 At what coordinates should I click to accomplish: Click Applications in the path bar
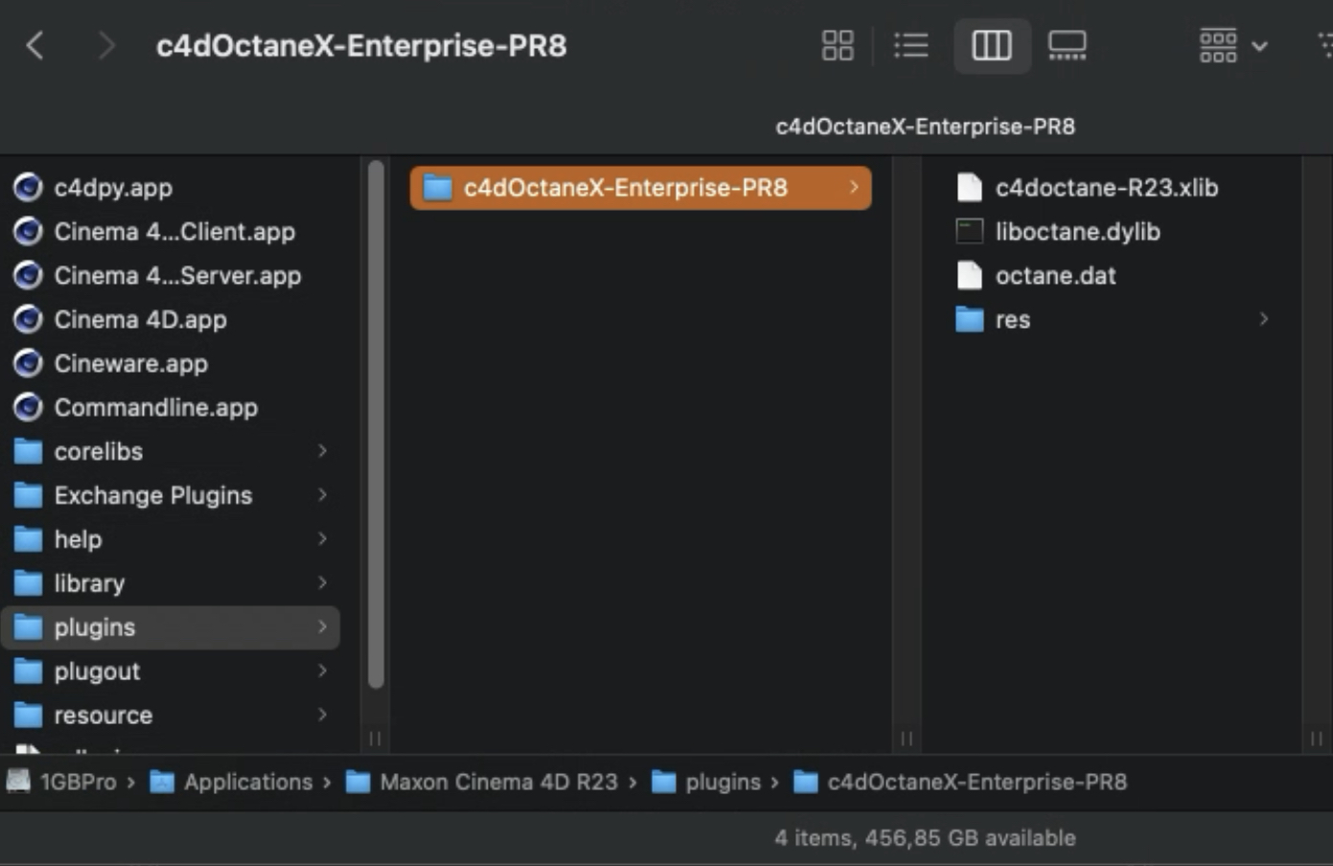pyautogui.click(x=247, y=782)
